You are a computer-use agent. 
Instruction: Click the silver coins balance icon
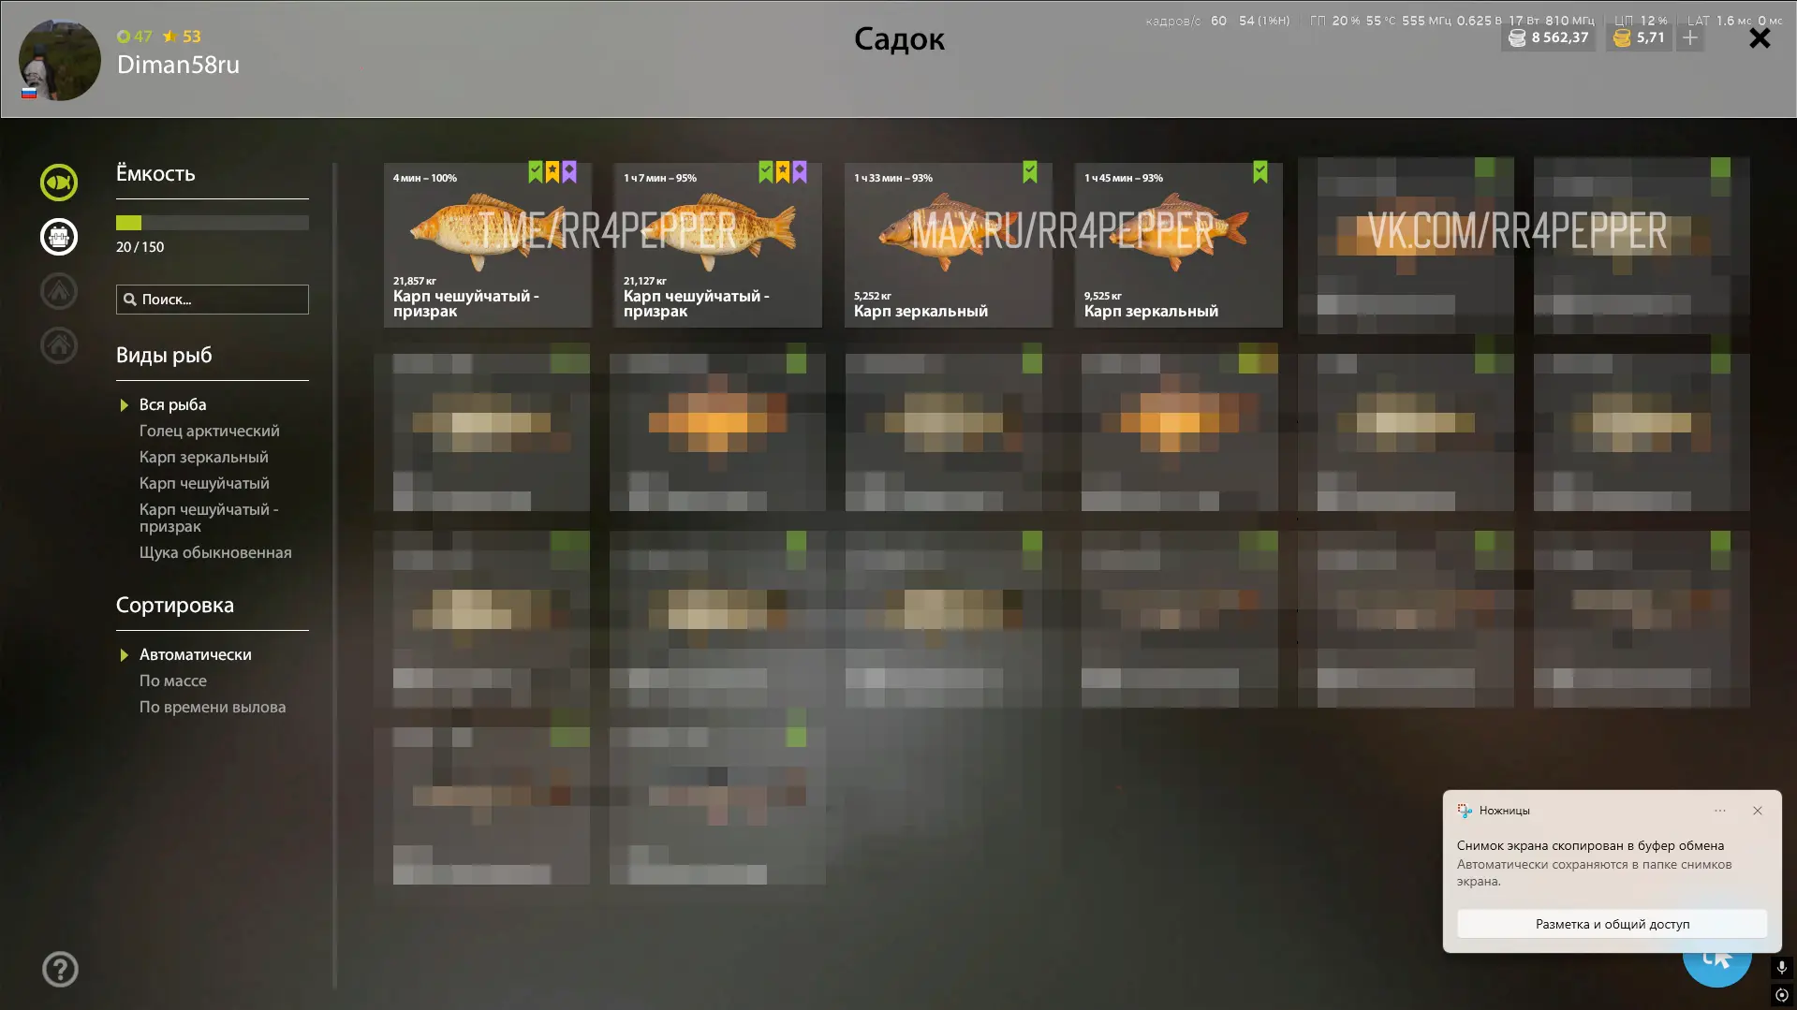tap(1517, 38)
